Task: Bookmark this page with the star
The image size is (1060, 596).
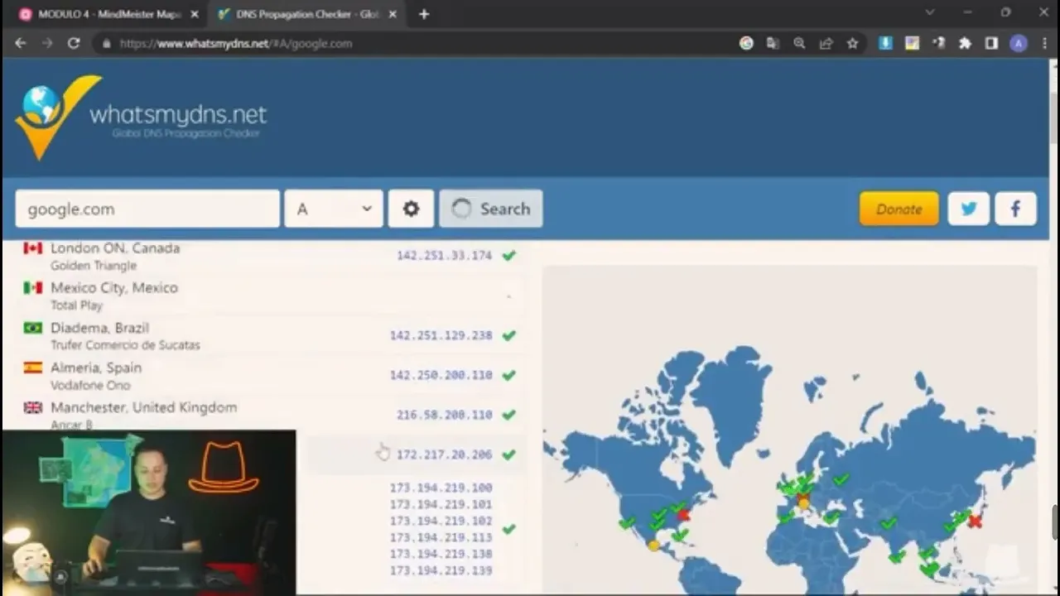Action: pyautogui.click(x=852, y=43)
